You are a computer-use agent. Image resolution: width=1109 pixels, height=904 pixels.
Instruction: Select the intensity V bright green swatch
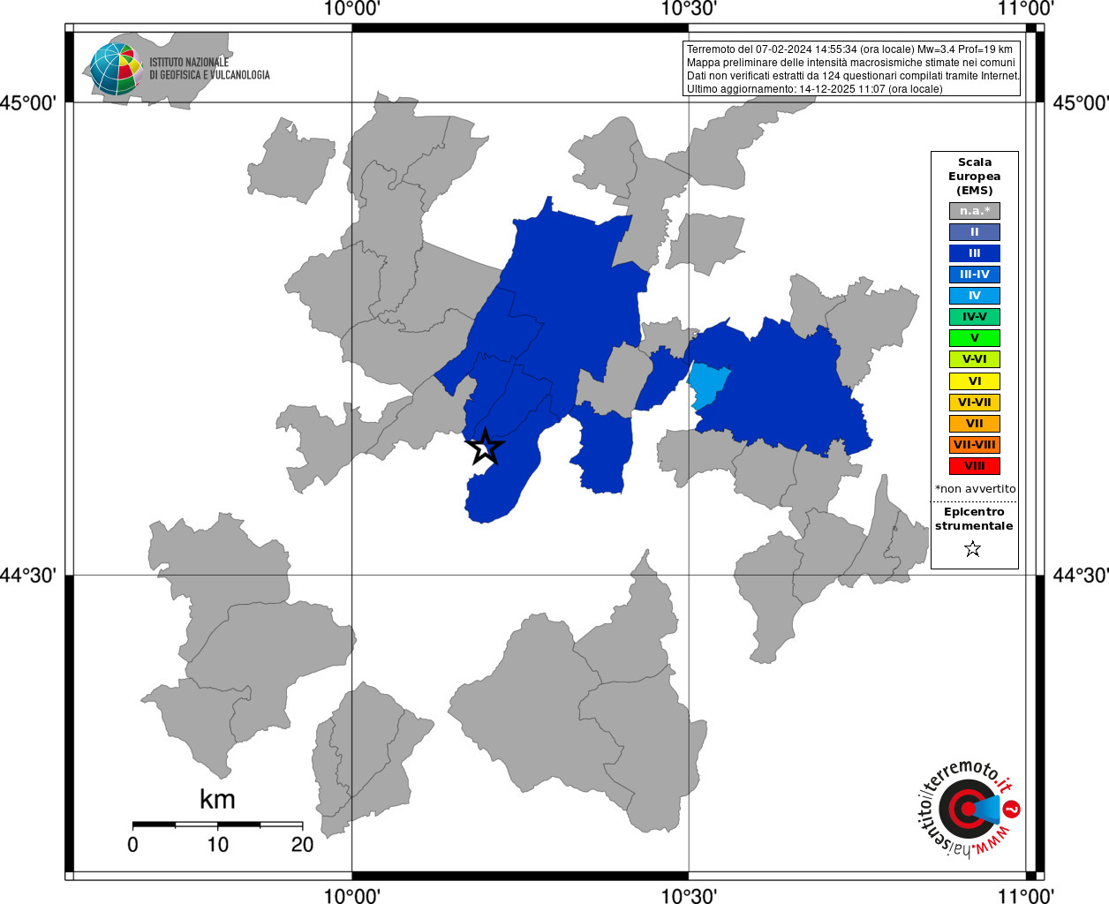coord(975,338)
